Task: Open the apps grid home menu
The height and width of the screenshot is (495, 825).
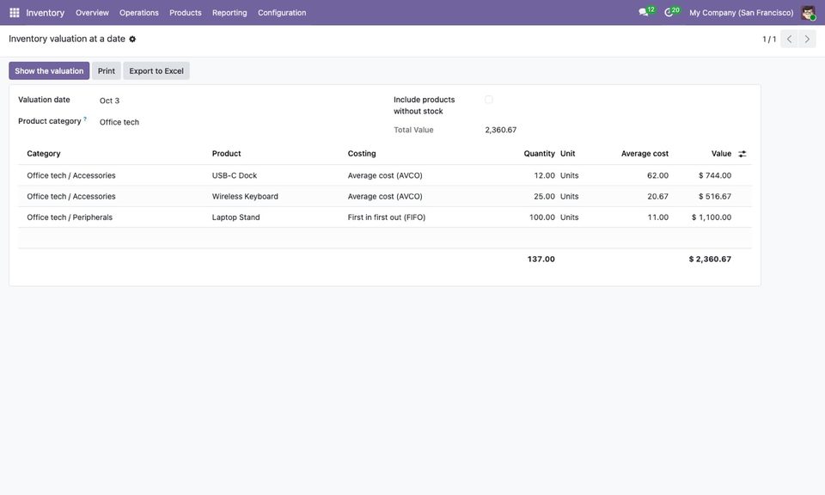Action: (15, 13)
